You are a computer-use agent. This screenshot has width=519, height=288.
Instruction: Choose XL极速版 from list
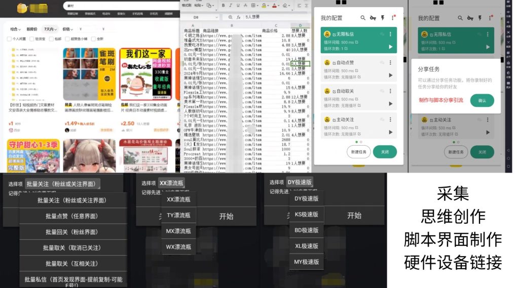coord(307,246)
